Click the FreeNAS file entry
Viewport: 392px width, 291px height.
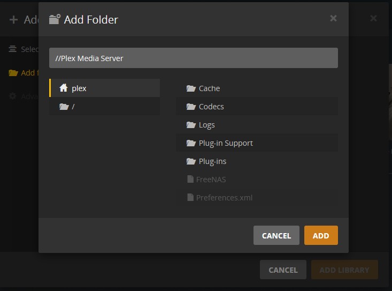click(x=257, y=180)
